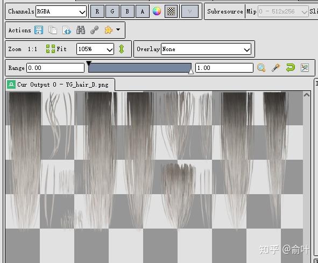The width and height of the screenshot is (318, 263).
Task: Toggle the Alpha channel button
Action: tap(143, 11)
